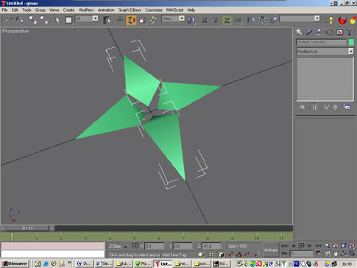Screen dimensions: 357x268
Task: Open the Graph Editors menu
Action: [130, 10]
